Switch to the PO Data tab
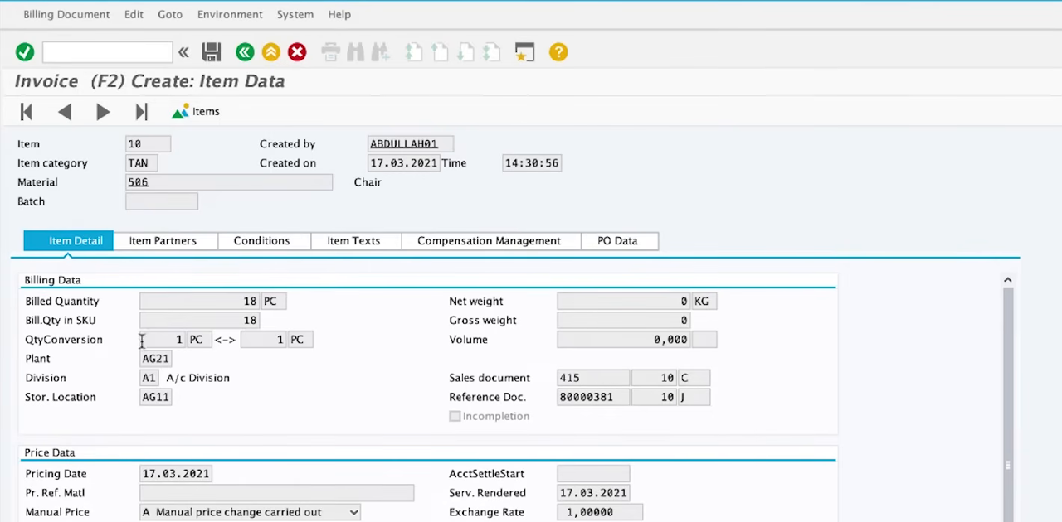The width and height of the screenshot is (1062, 522). click(x=620, y=240)
